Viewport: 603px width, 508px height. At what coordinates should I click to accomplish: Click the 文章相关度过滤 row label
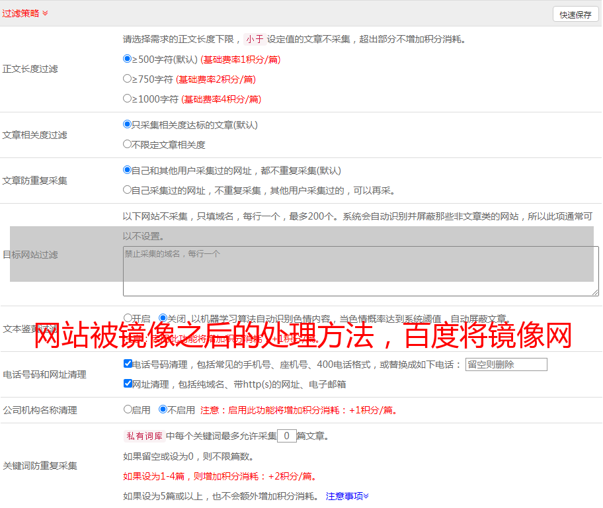34,135
